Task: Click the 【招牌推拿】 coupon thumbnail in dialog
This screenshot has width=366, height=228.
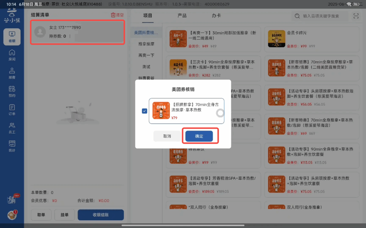Action: (161, 110)
